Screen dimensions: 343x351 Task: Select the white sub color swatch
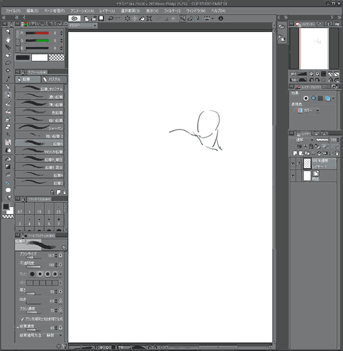pyautogui.click(x=39, y=58)
